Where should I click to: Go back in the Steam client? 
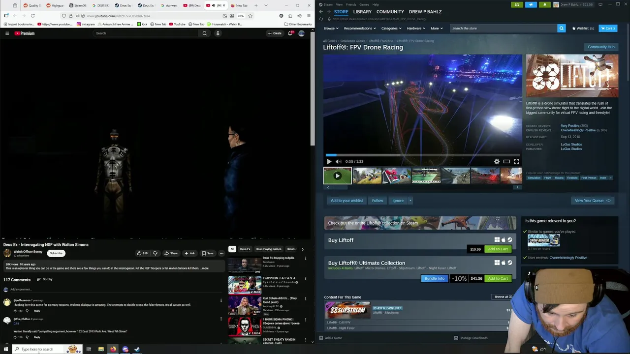click(x=321, y=11)
